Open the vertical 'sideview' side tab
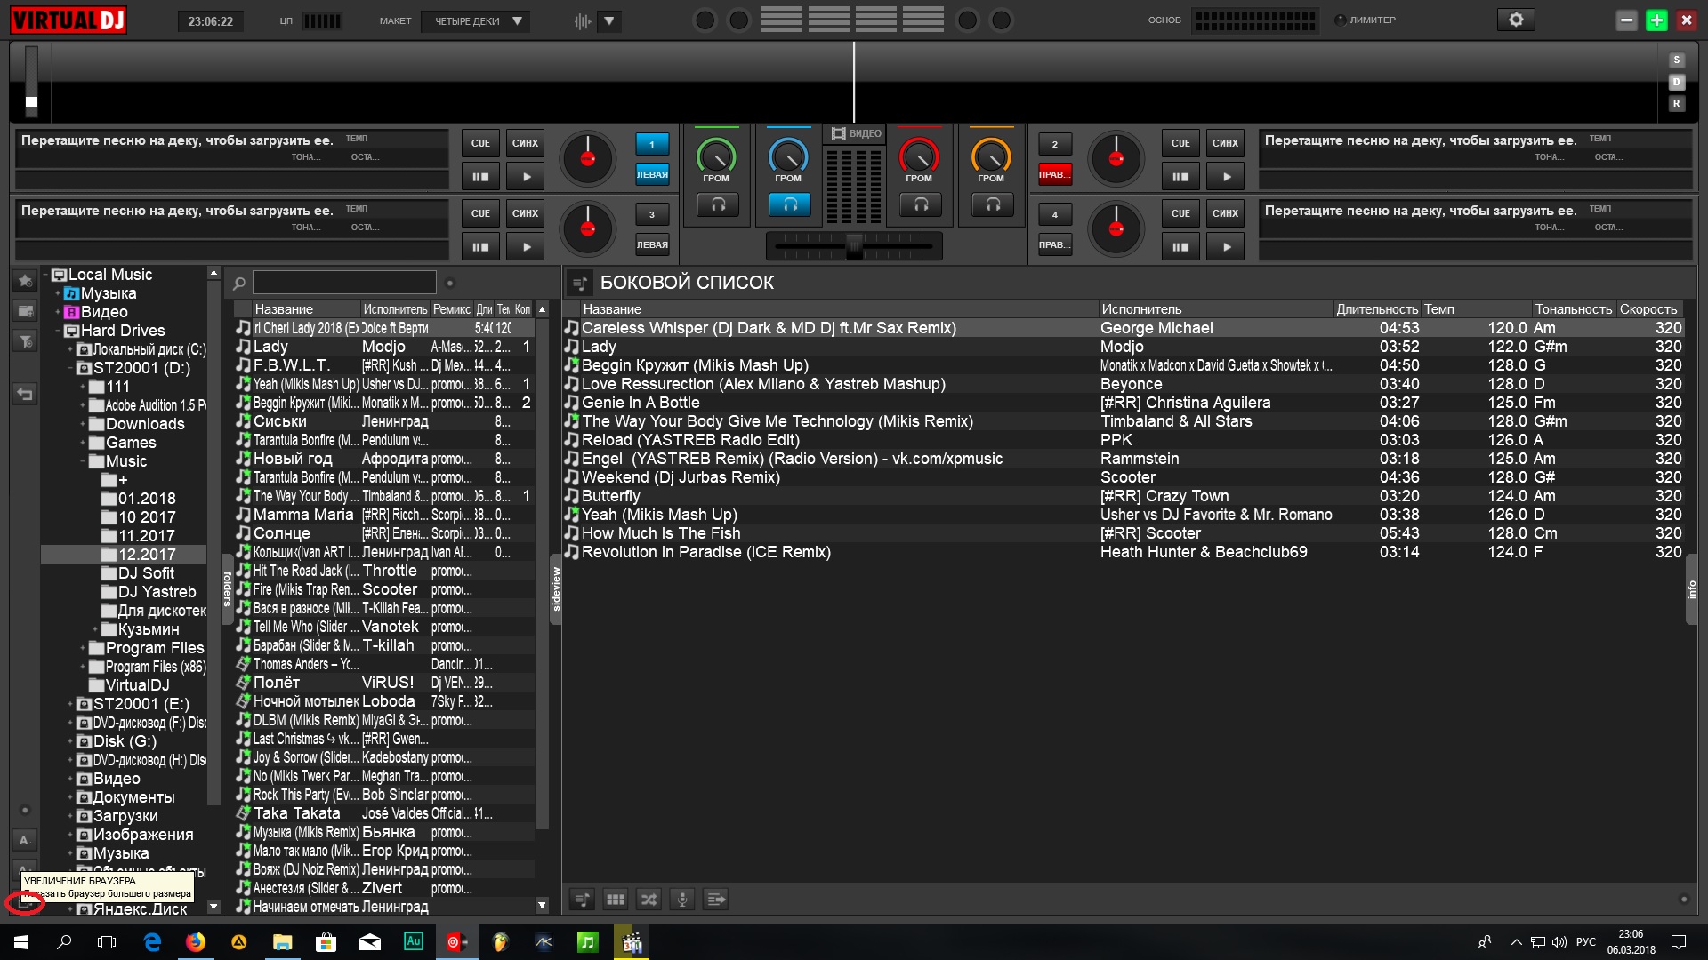This screenshot has width=1708, height=960. [x=556, y=588]
